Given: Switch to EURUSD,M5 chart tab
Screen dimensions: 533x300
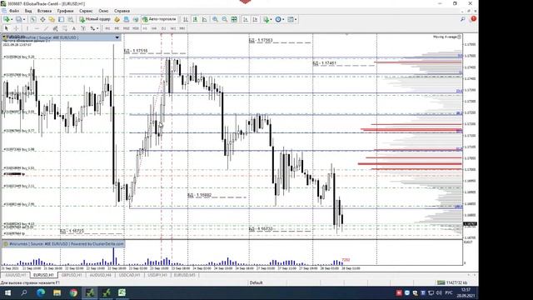Looking at the screenshot, I should click(185, 275).
